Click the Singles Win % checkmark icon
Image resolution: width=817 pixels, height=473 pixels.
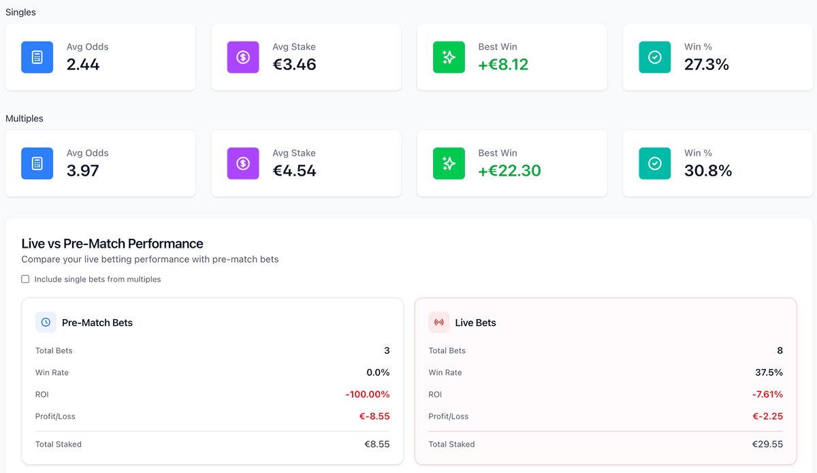[654, 57]
